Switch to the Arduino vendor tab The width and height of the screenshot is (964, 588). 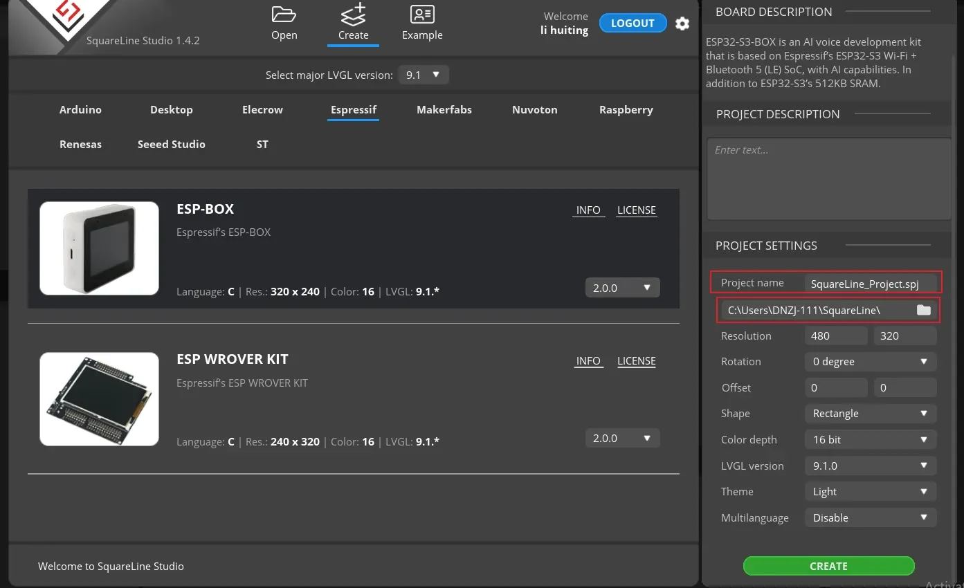pos(80,110)
